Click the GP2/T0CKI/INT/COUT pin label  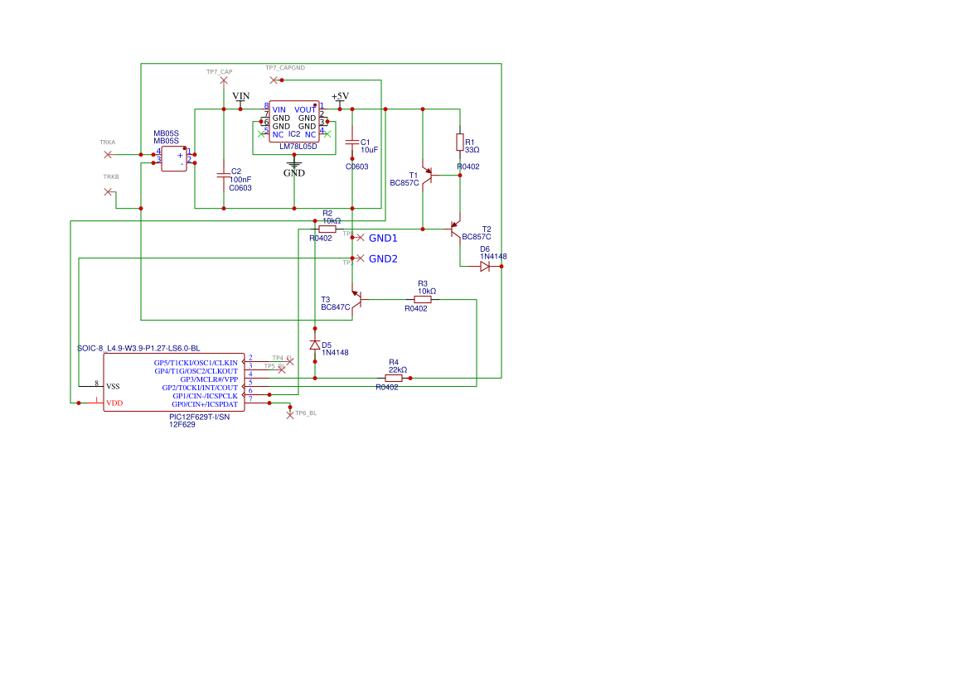(x=200, y=388)
